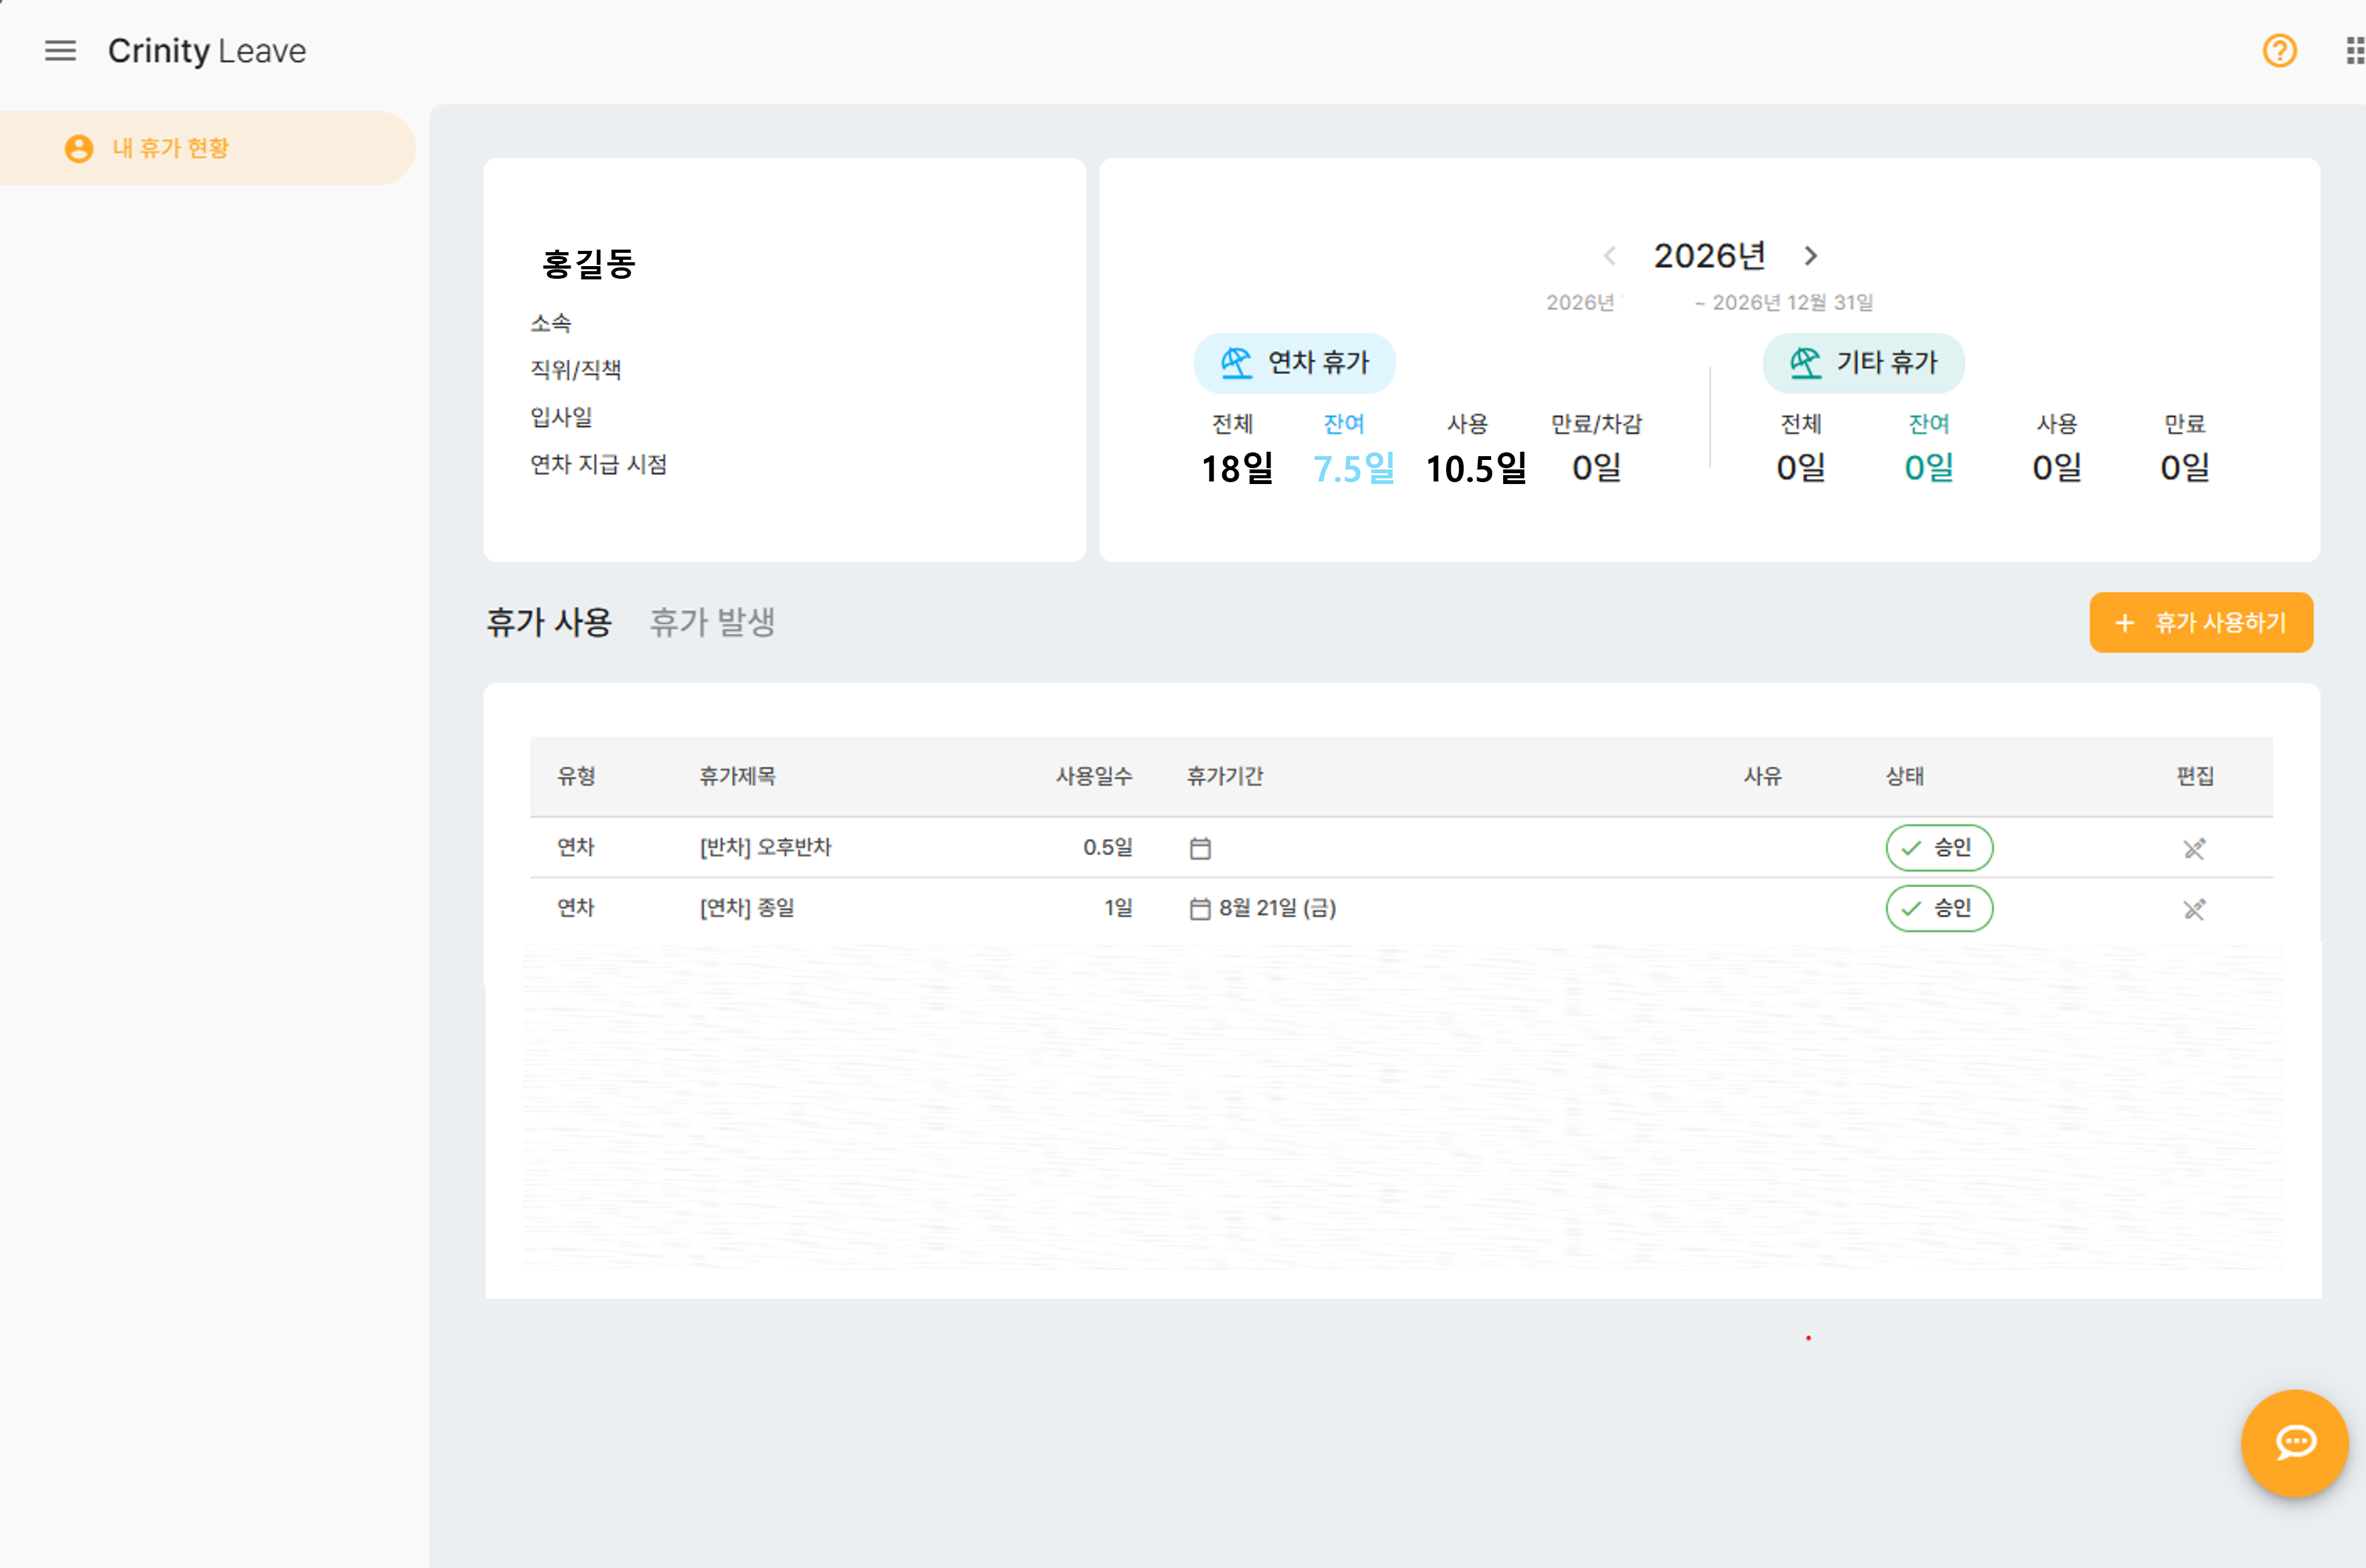Click the 연차 지급 시점 label

(598, 464)
